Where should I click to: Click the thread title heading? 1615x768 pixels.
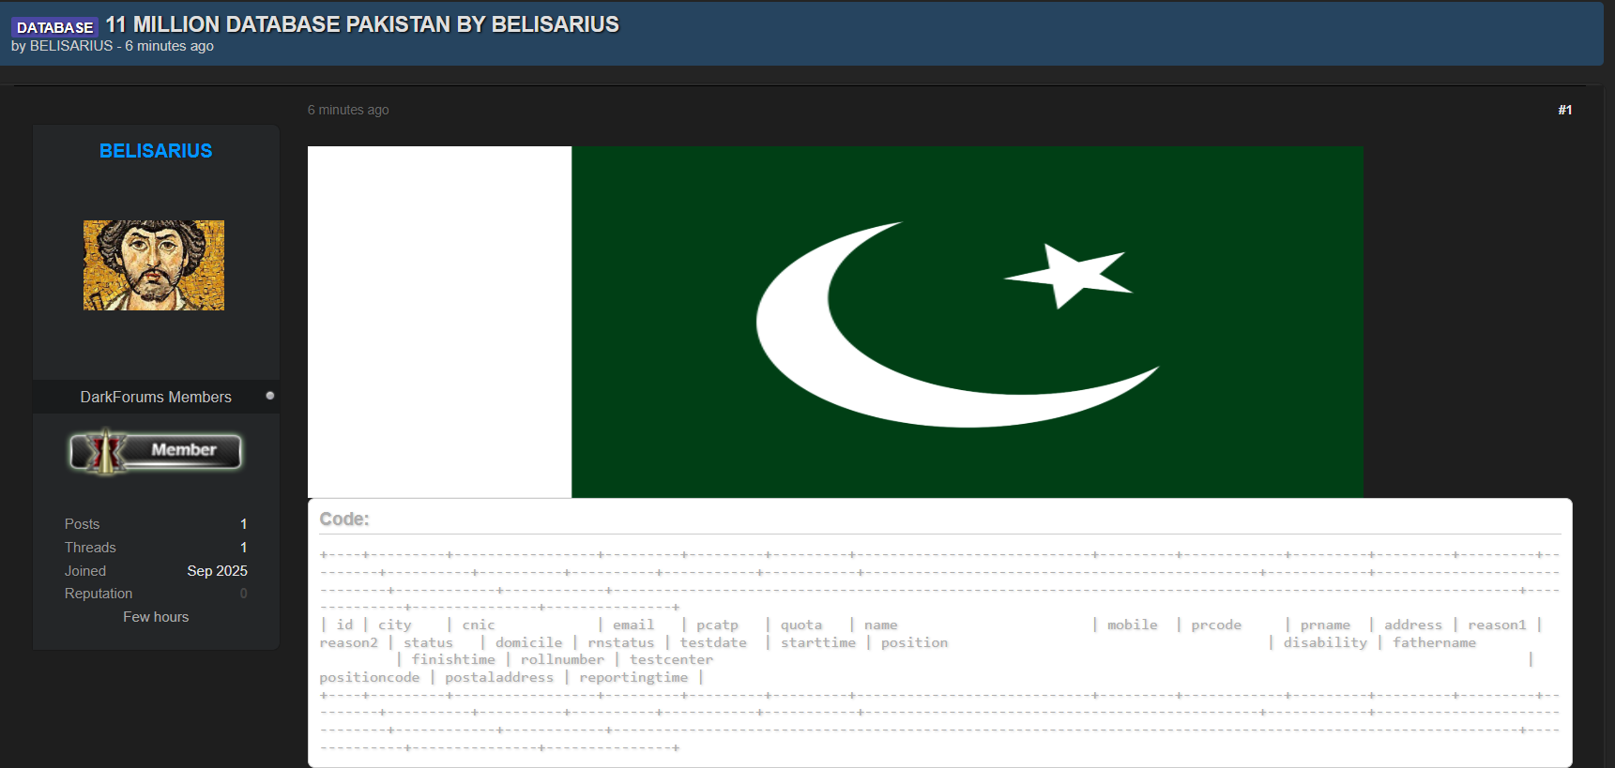[361, 24]
